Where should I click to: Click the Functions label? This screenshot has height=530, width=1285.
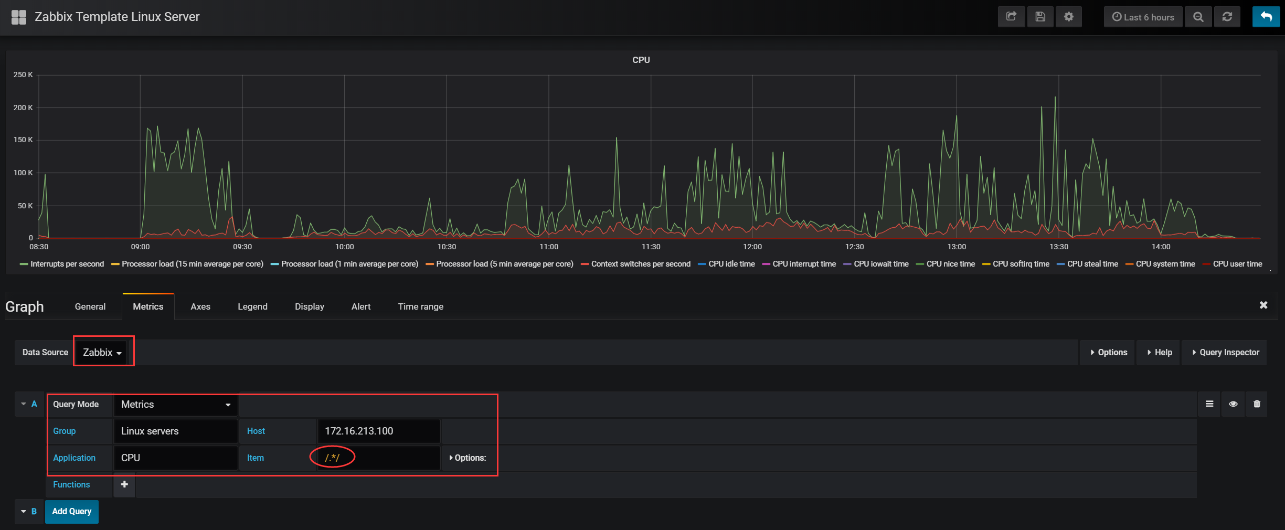point(71,485)
